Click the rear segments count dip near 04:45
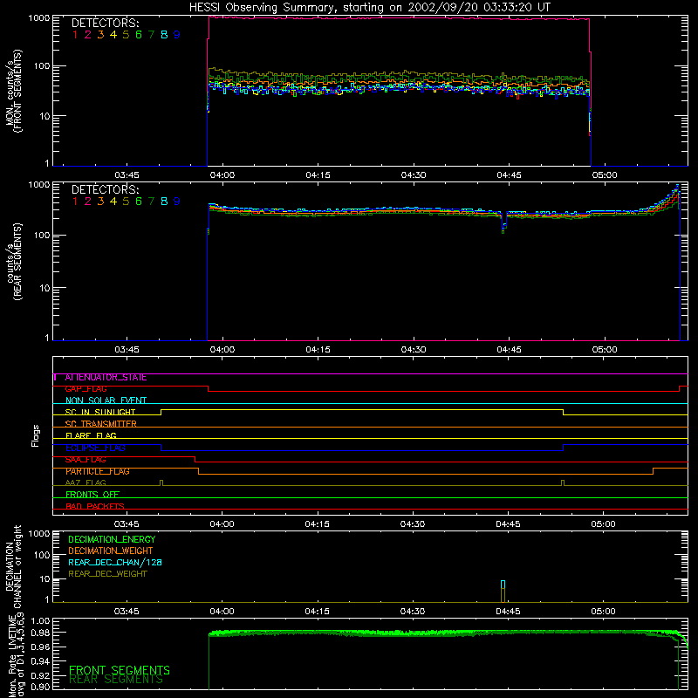This screenshot has height=698, width=698. click(504, 223)
